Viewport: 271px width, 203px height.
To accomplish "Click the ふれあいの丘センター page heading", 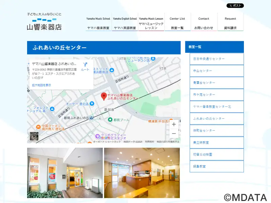I will pyautogui.click(x=104, y=48).
